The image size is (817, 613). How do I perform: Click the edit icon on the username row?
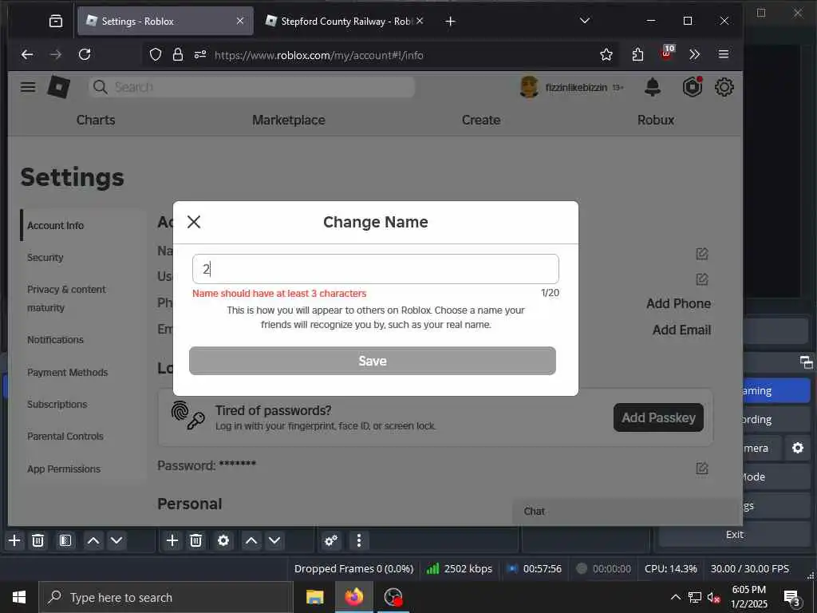702,279
